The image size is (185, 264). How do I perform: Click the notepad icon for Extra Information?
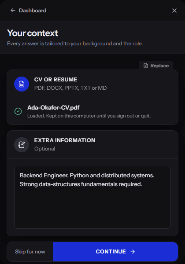[22, 145]
